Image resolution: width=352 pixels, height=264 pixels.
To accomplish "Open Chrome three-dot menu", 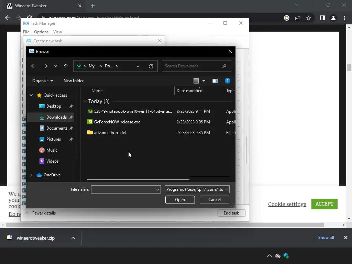I will pos(344,18).
